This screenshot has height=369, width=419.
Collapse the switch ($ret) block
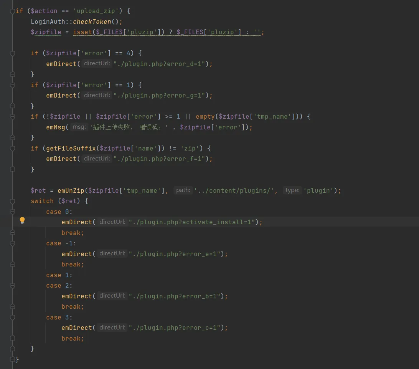[x=13, y=201]
